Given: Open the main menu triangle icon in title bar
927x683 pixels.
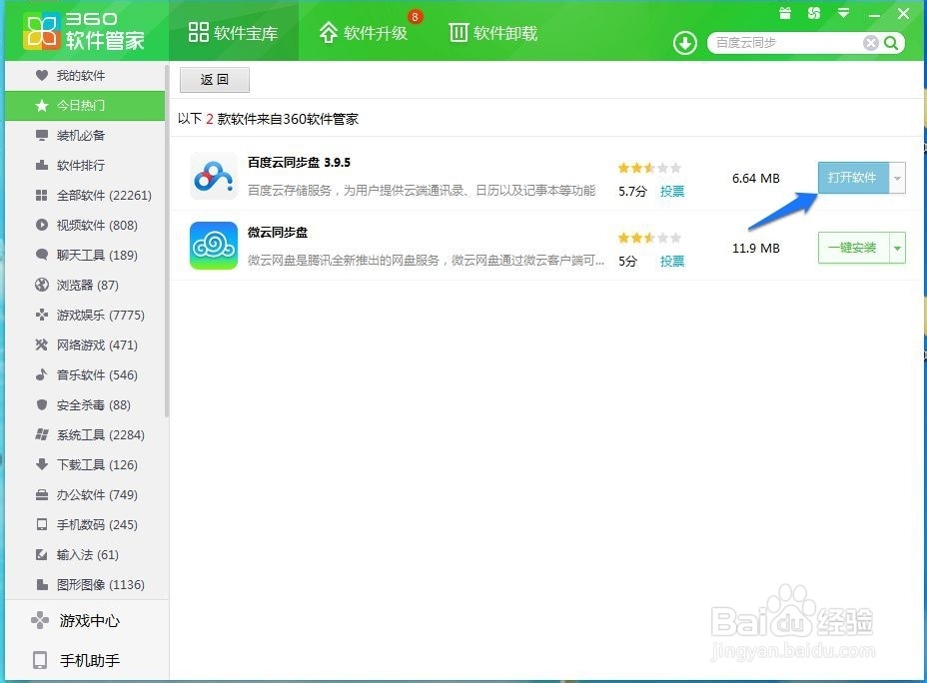Looking at the screenshot, I should (844, 13).
